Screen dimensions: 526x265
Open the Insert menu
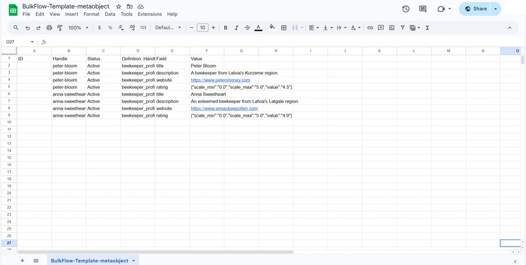[72, 14]
